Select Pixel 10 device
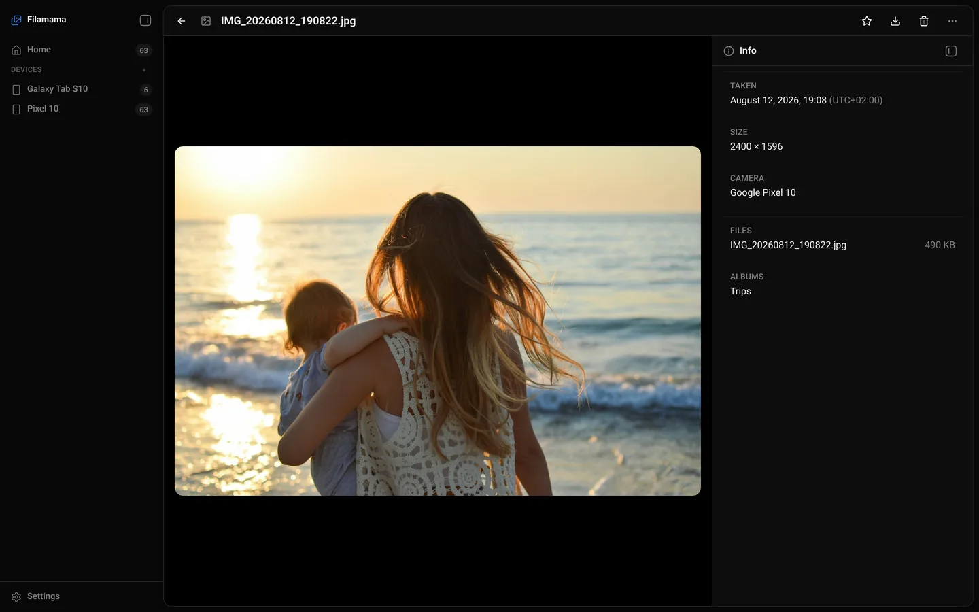Viewport: 979px width, 612px height. pyautogui.click(x=82, y=109)
